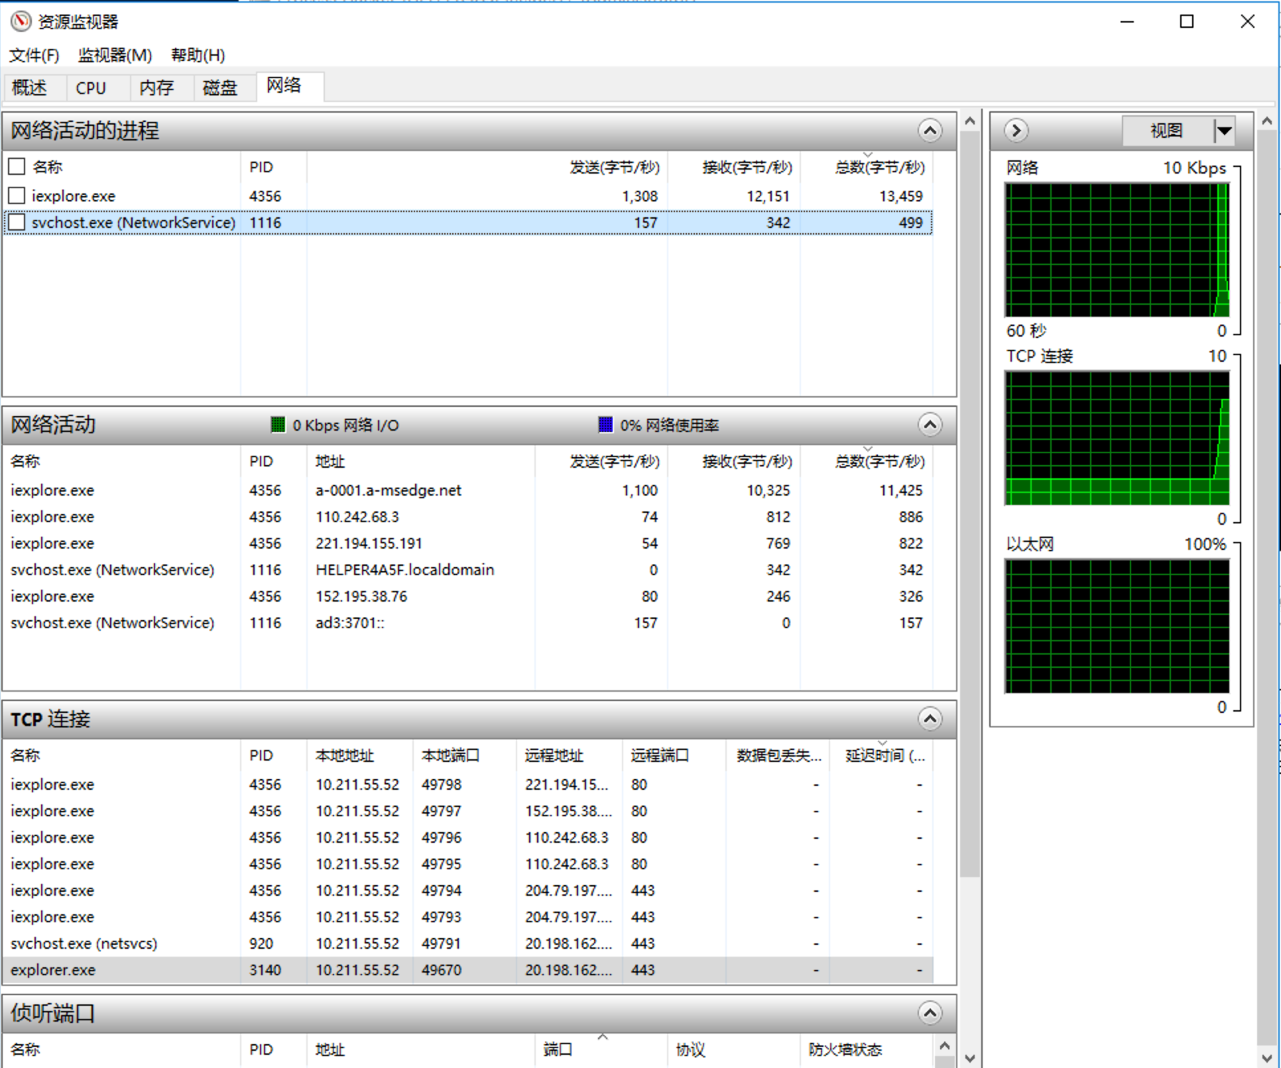
Task: Check the svchost.exe NetworkService checkbox
Action: [x=17, y=223]
